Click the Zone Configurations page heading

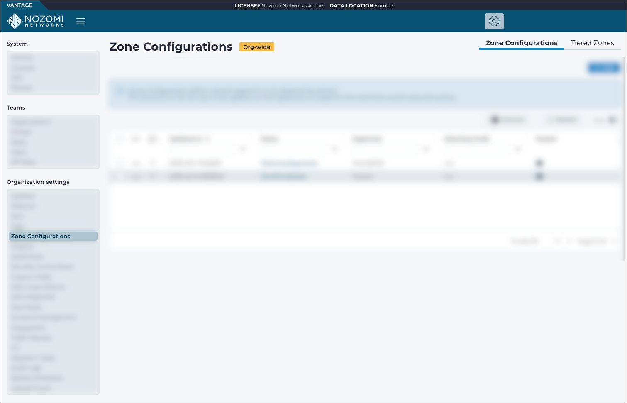171,46
